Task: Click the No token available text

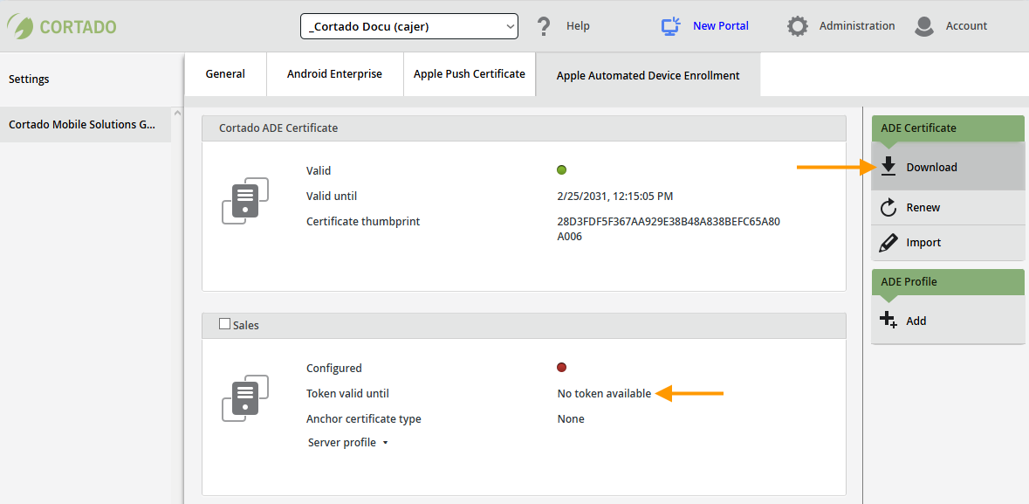Action: click(x=603, y=393)
